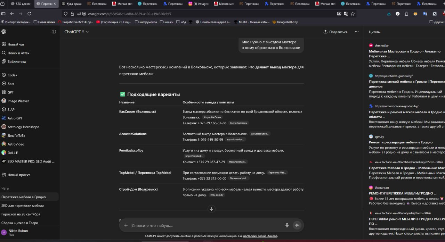Click the microphone dictation icon

[287, 225]
